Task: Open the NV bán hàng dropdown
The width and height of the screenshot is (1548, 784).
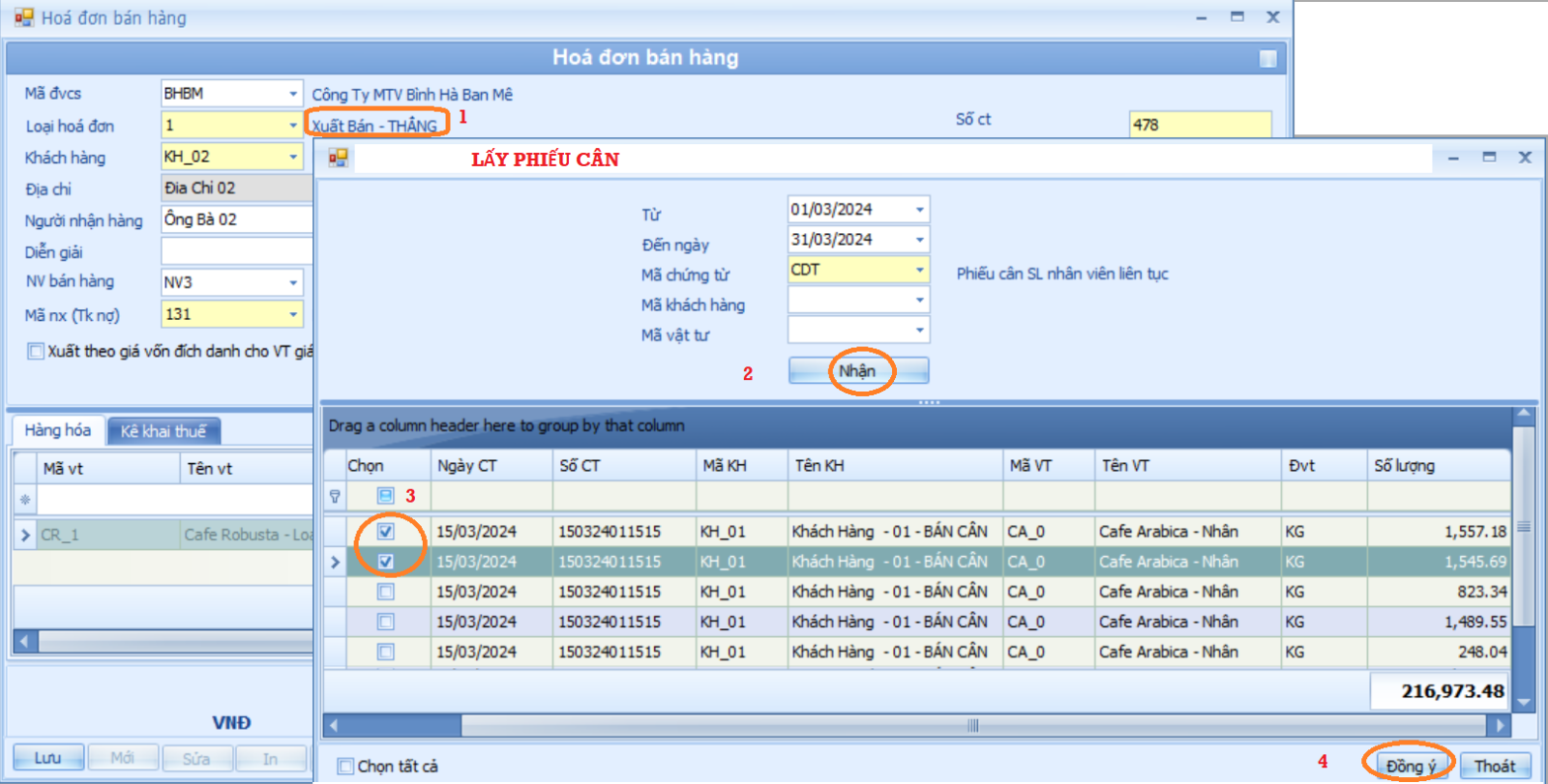Action: pos(293,282)
